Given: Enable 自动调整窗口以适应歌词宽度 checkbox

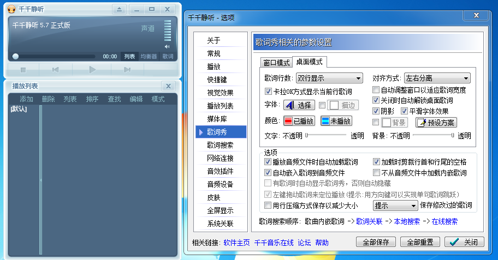Looking at the screenshot, I should click(376, 90).
